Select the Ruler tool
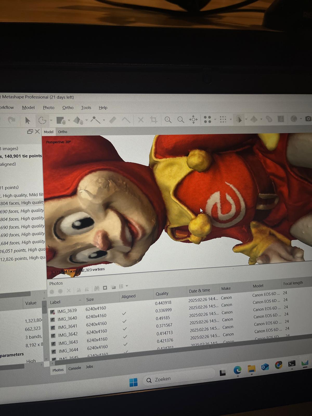 [x=113, y=120]
